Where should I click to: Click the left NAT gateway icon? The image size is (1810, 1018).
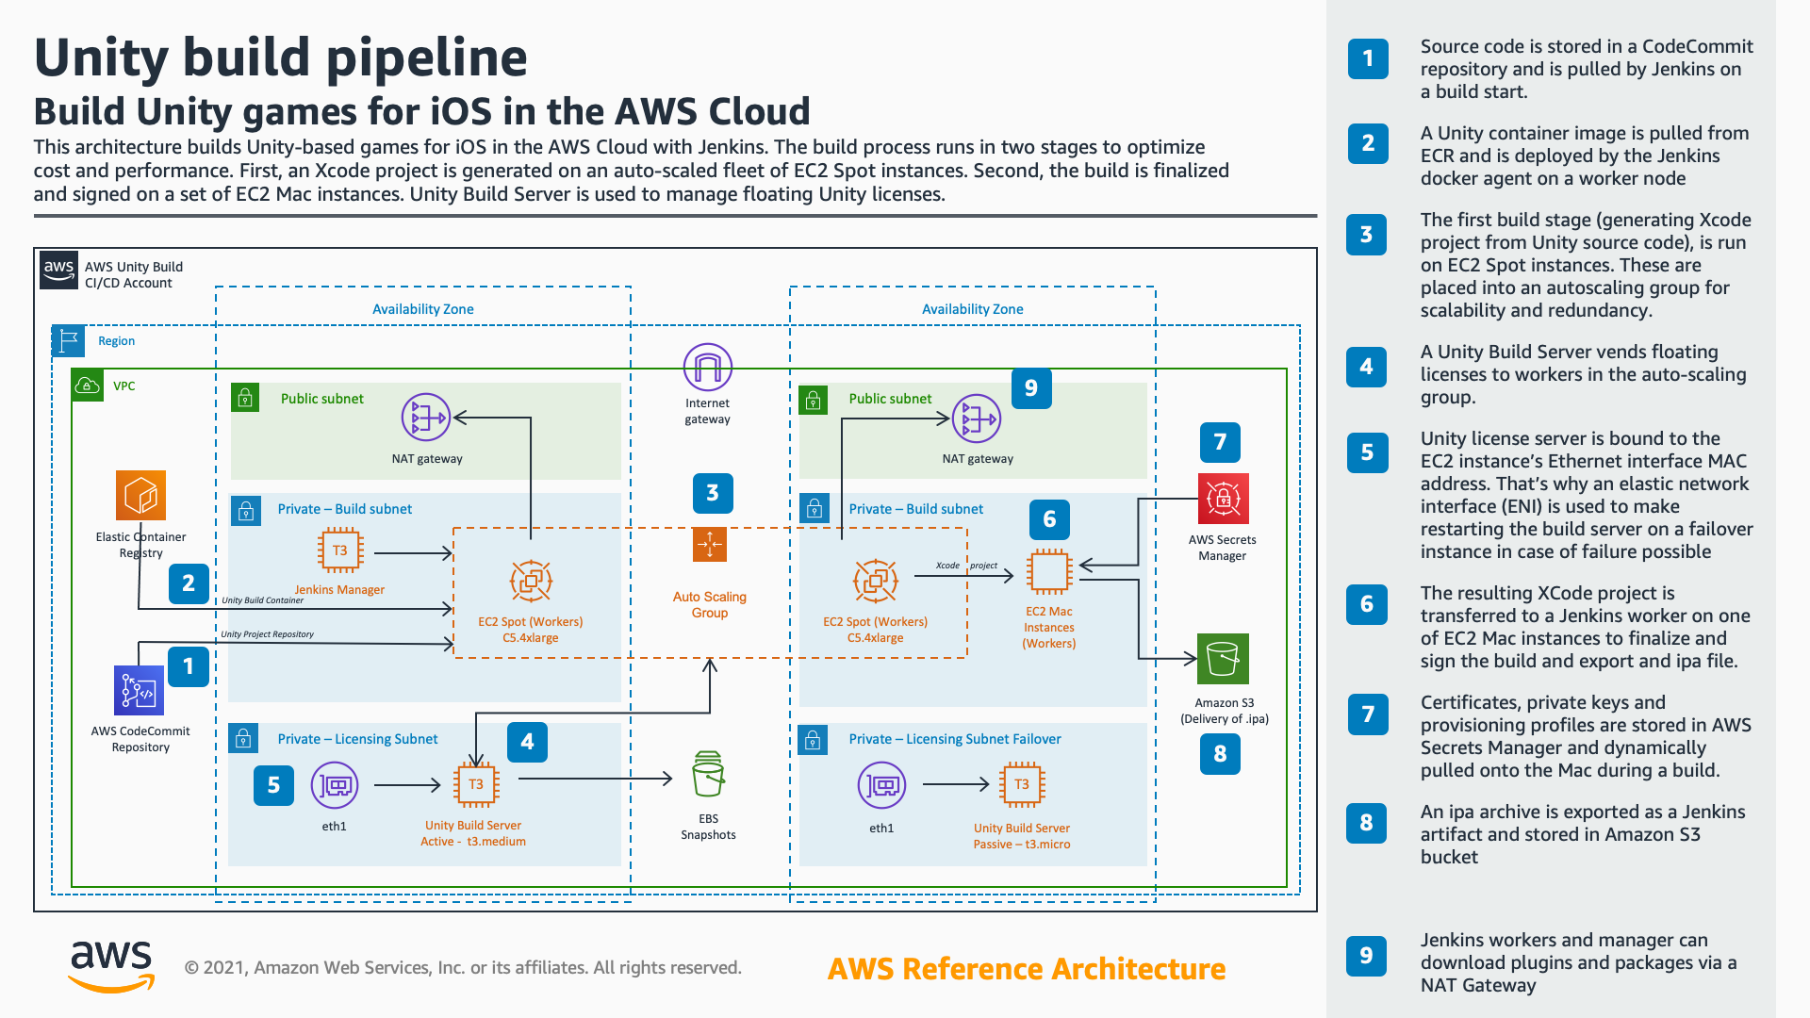pyautogui.click(x=426, y=418)
